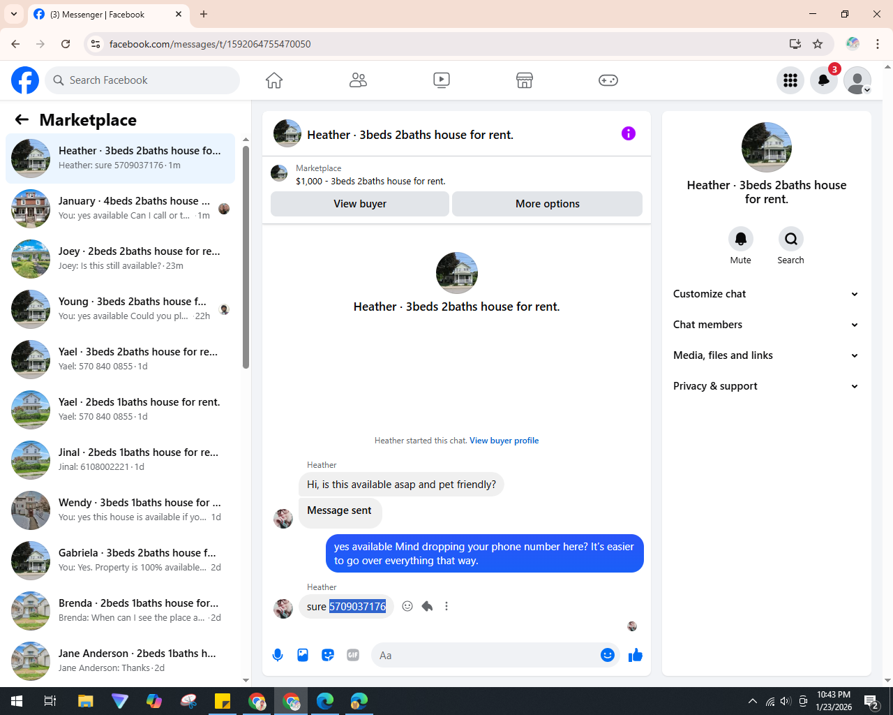Open conversation information purple icon
Viewport: 893px width, 715px height.
[629, 133]
